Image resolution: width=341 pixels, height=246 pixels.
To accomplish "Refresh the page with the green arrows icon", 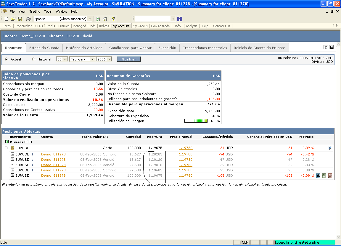I will [x=98, y=19].
